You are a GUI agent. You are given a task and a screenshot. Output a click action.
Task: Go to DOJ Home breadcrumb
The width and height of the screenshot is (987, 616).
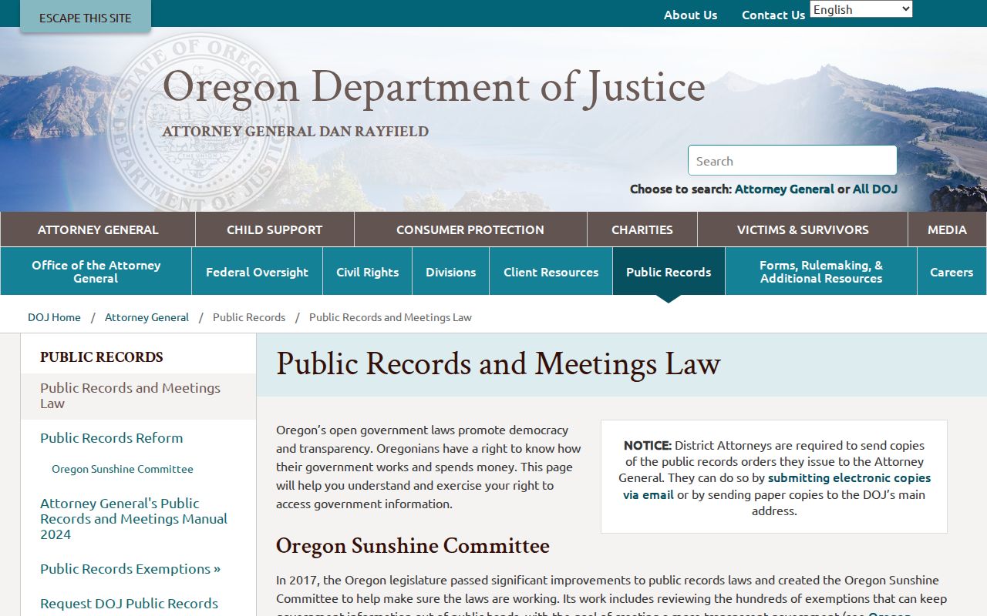[54, 317]
